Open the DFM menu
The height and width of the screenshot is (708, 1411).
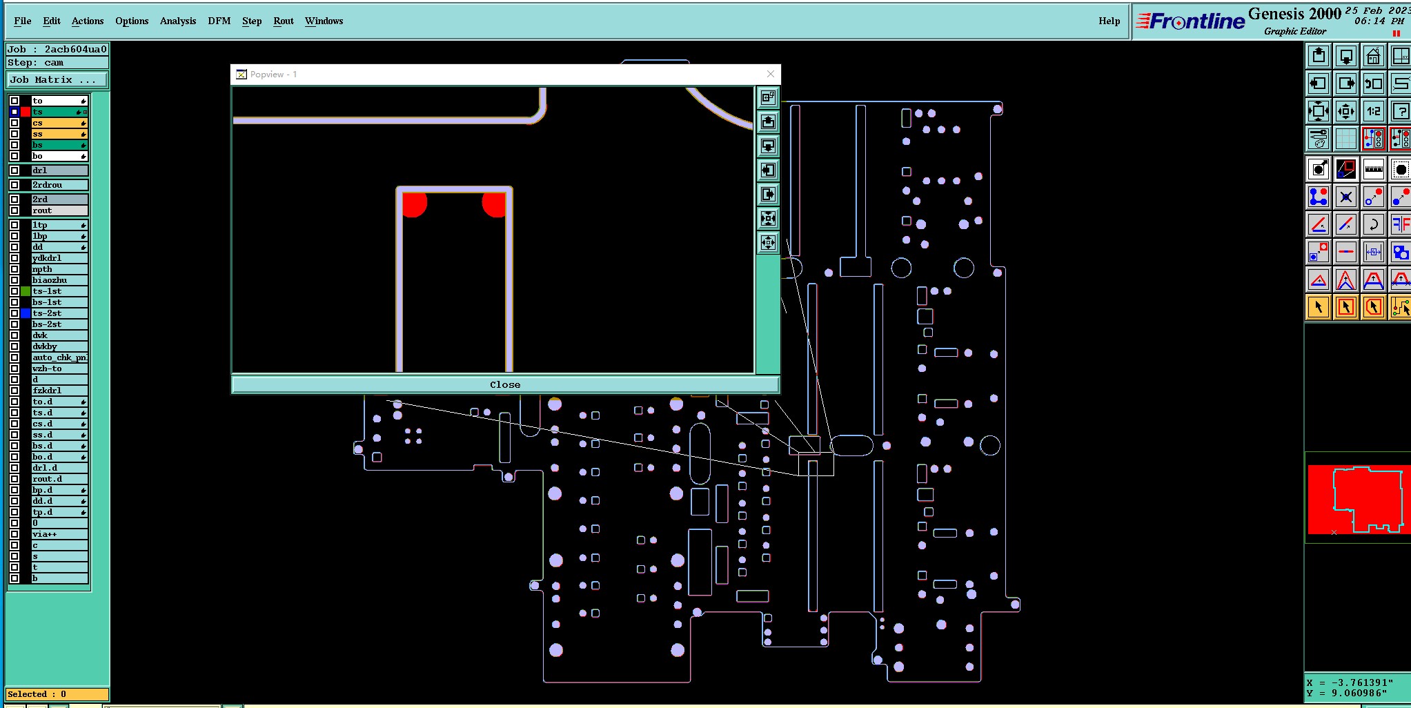219,21
